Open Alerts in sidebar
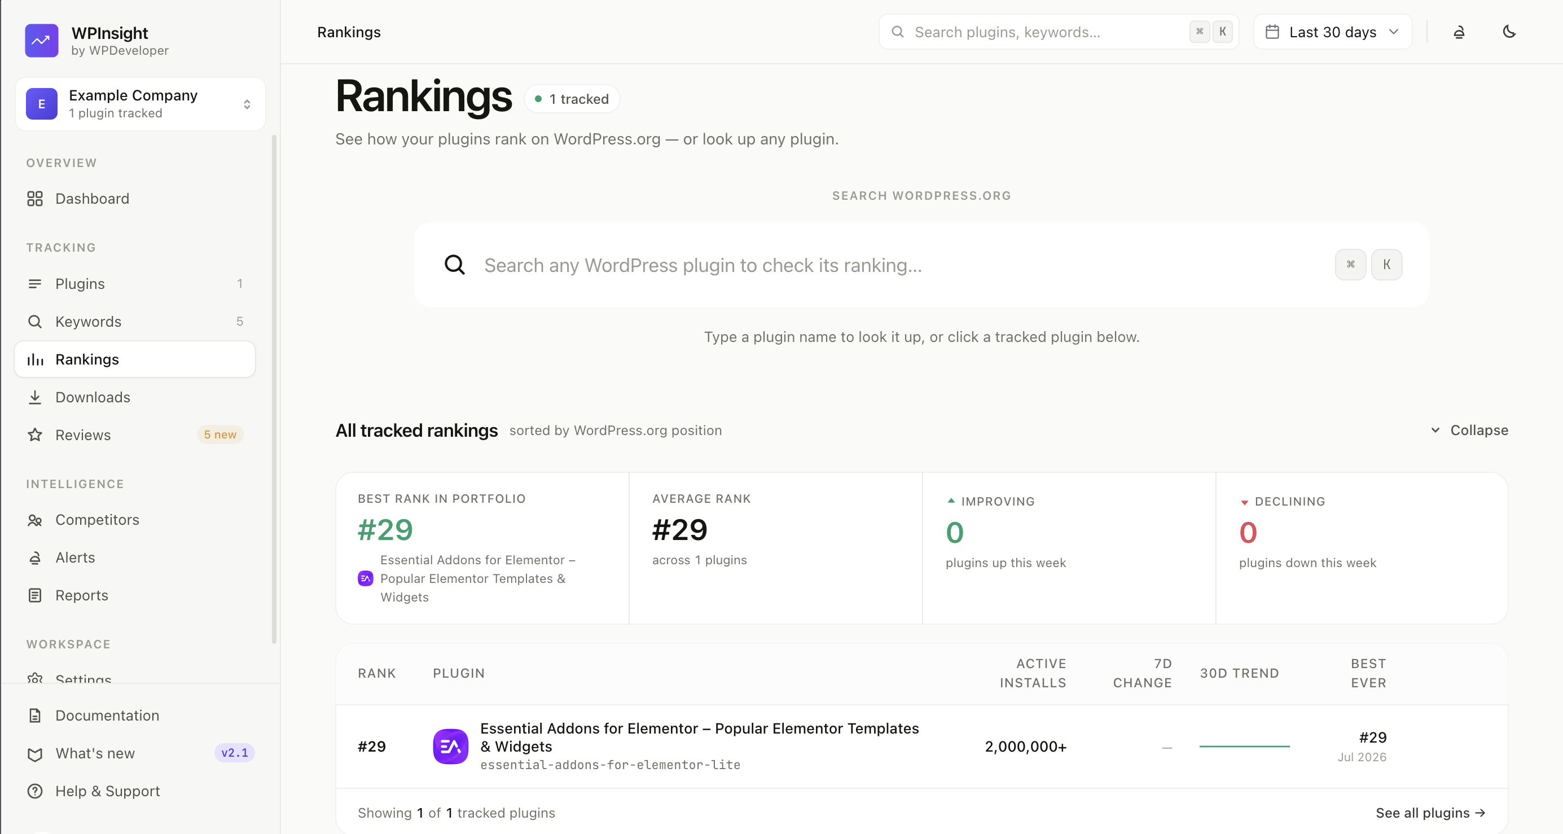Image resolution: width=1563 pixels, height=834 pixels. (135, 557)
